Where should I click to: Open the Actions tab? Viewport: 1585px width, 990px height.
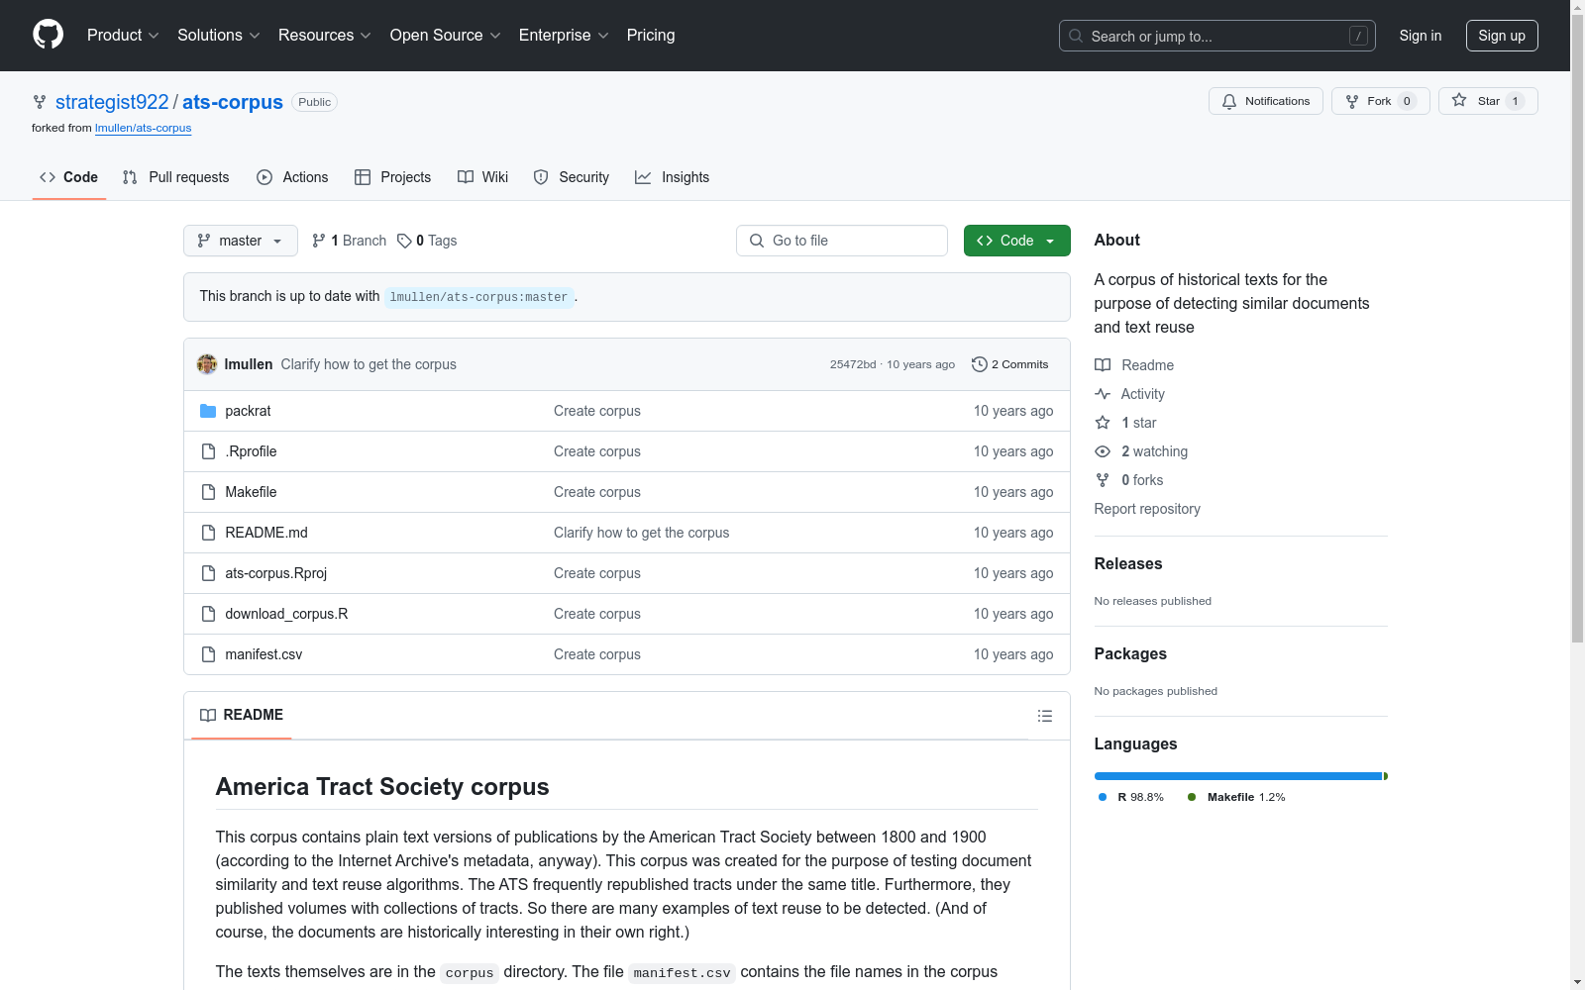[x=292, y=177]
